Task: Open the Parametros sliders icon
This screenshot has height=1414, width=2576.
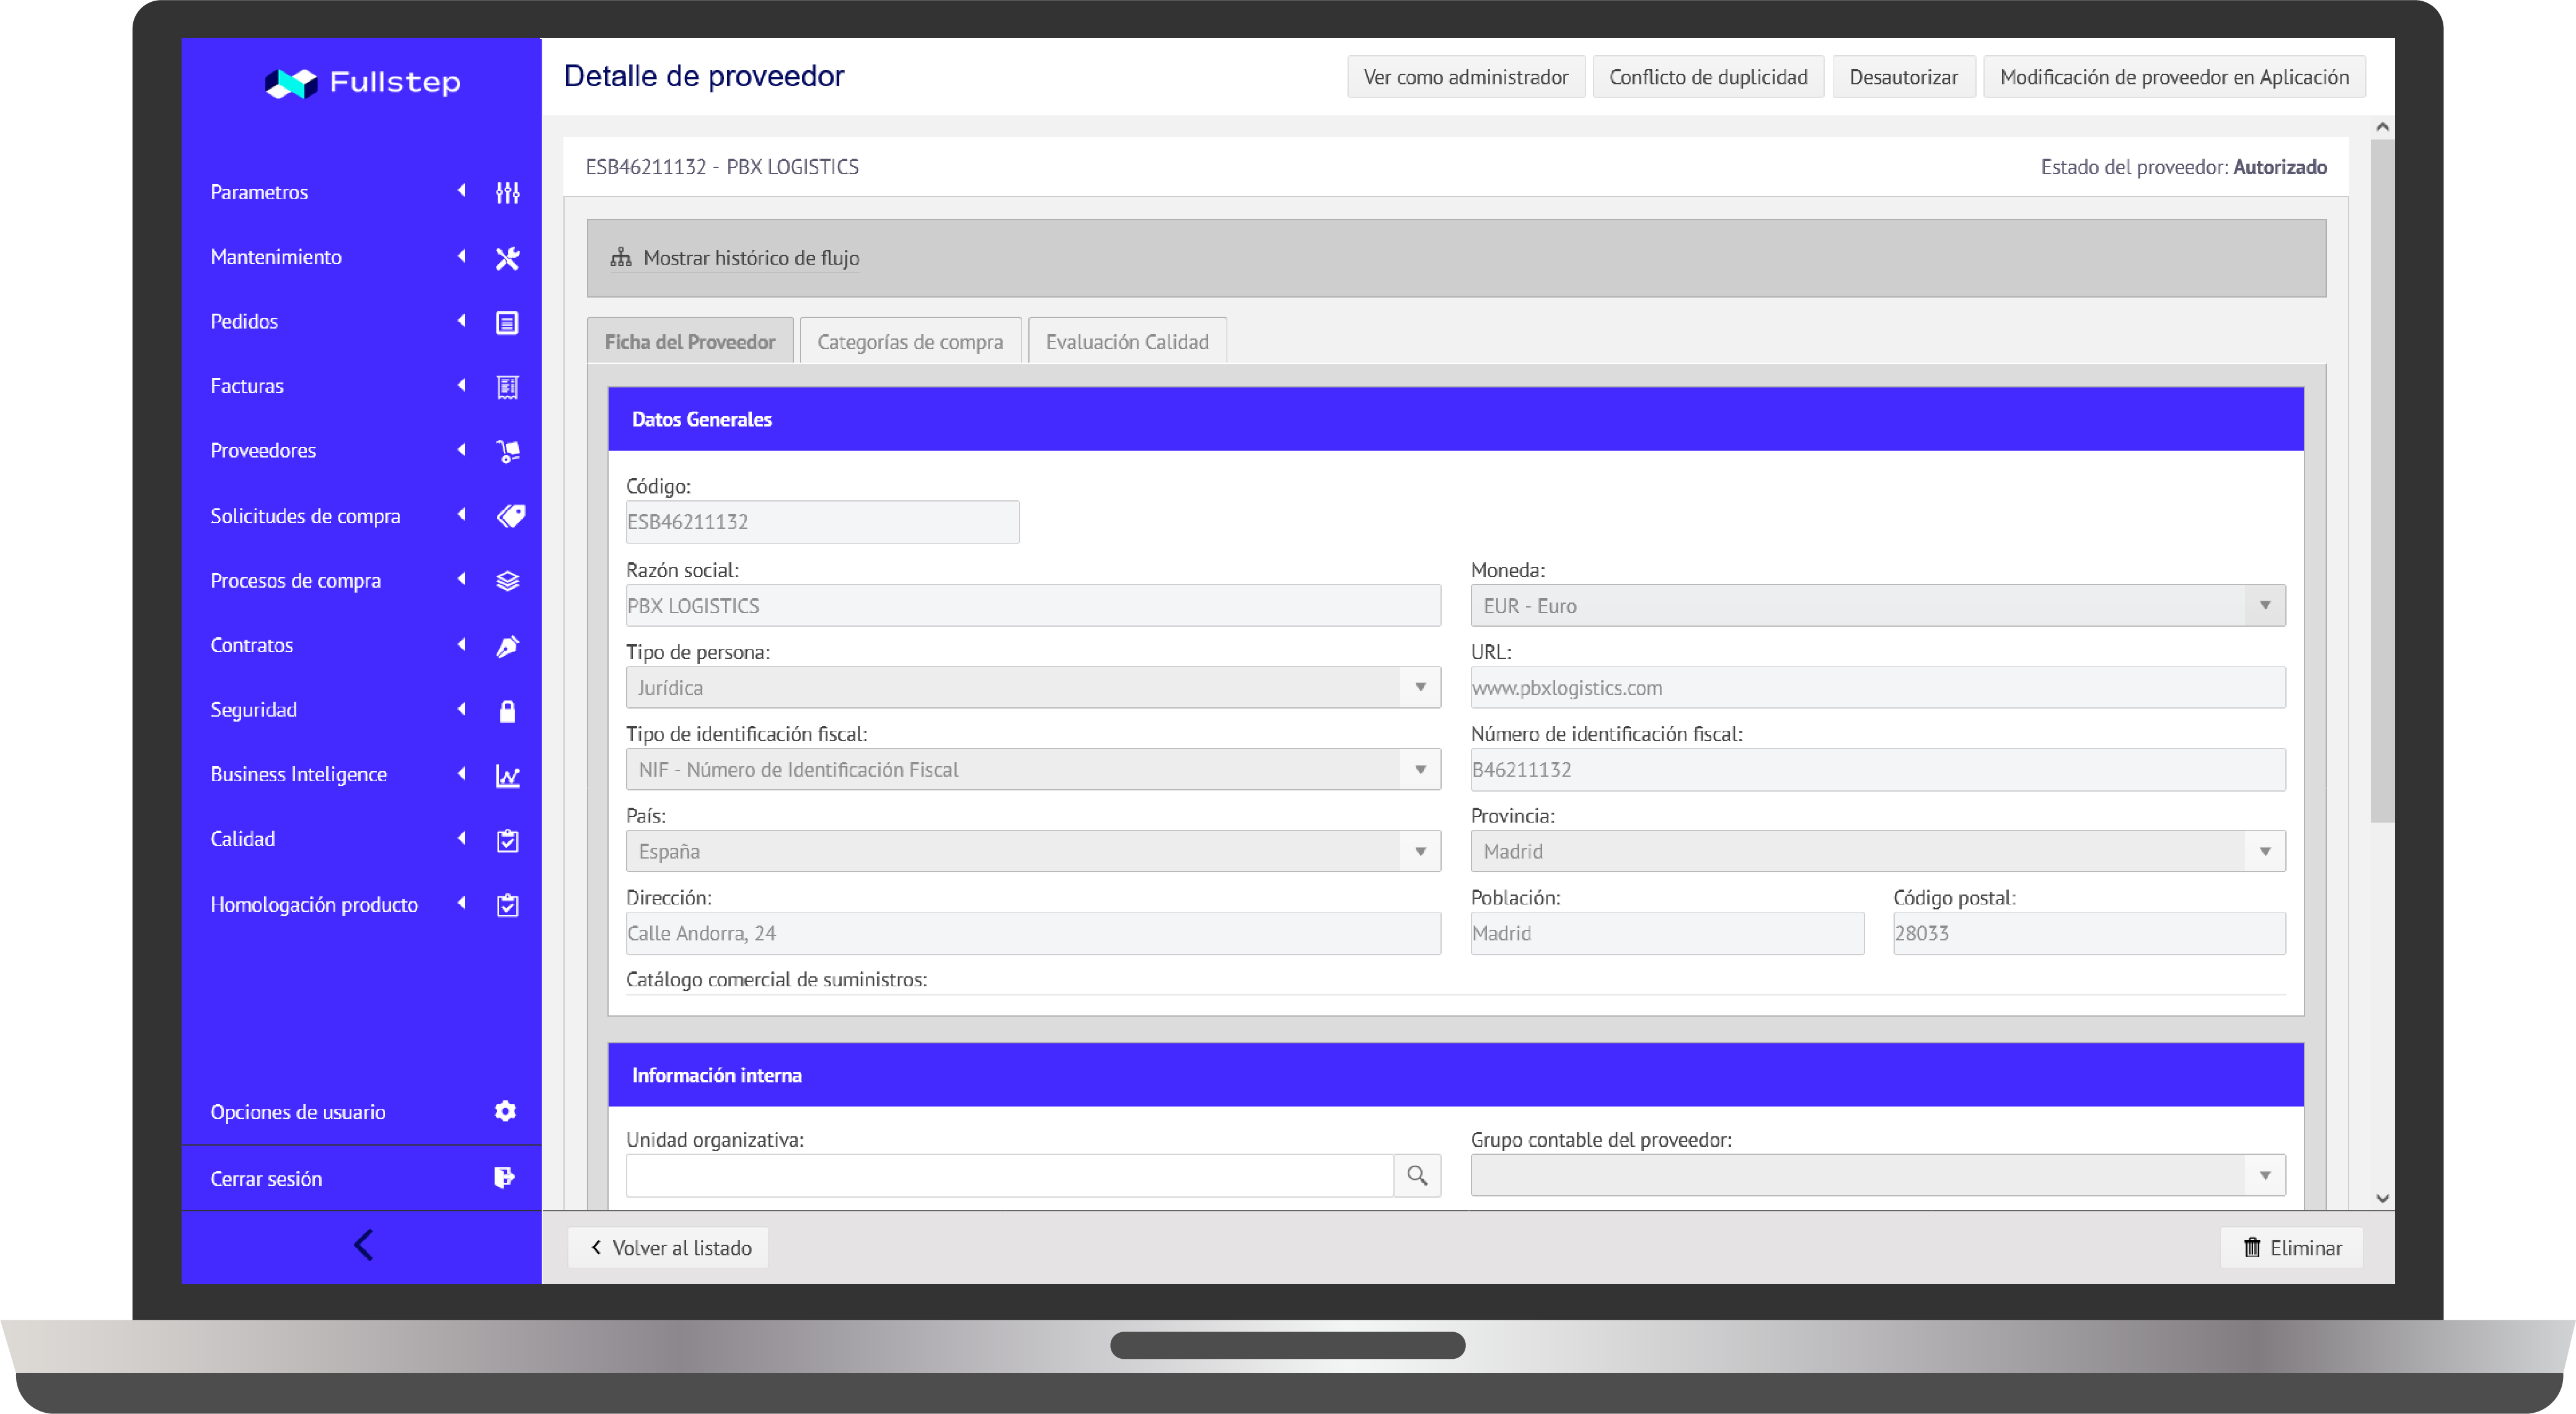Action: click(508, 192)
